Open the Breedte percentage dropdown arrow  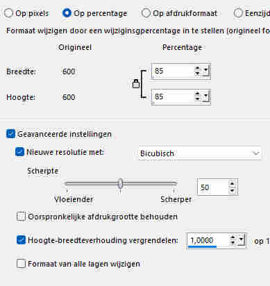click(x=205, y=71)
